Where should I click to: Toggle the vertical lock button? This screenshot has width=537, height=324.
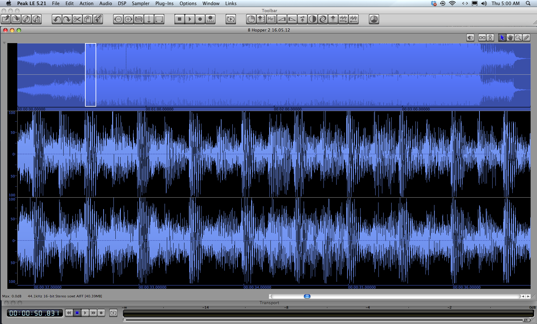tap(490, 38)
